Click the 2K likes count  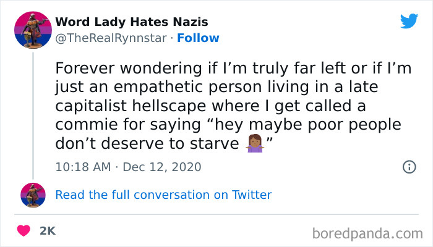[x=47, y=230]
